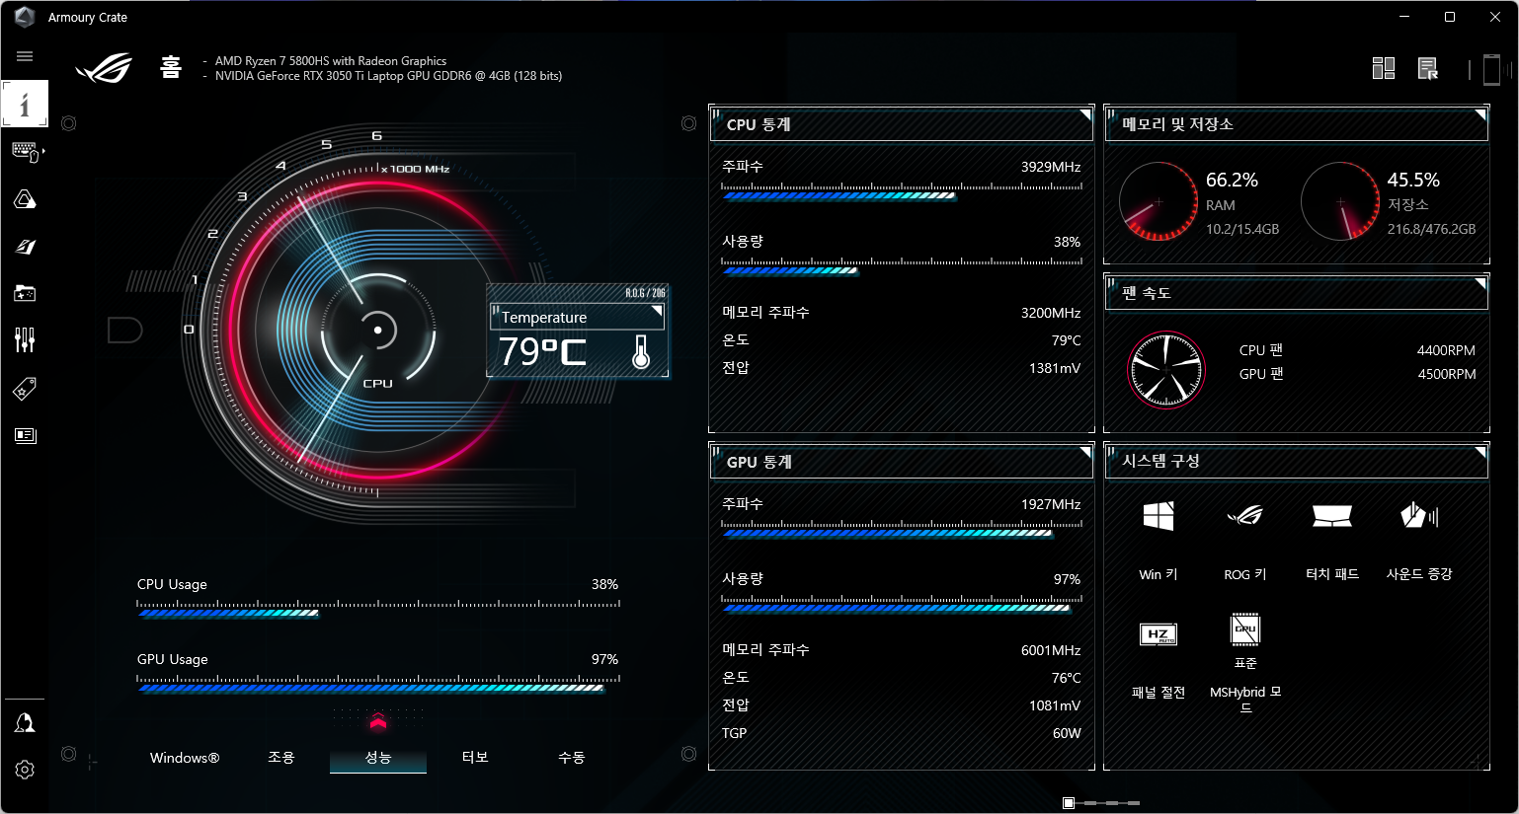Open the News sidebar icon
Image resolution: width=1519 pixels, height=814 pixels.
(25, 435)
